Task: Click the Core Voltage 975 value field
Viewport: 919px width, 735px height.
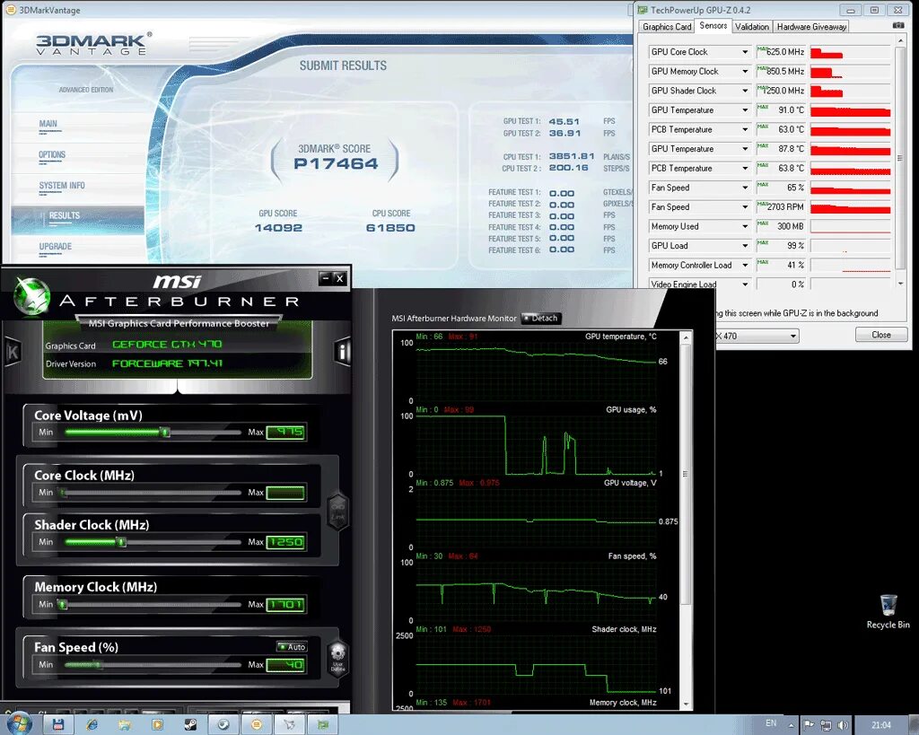Action: (286, 433)
